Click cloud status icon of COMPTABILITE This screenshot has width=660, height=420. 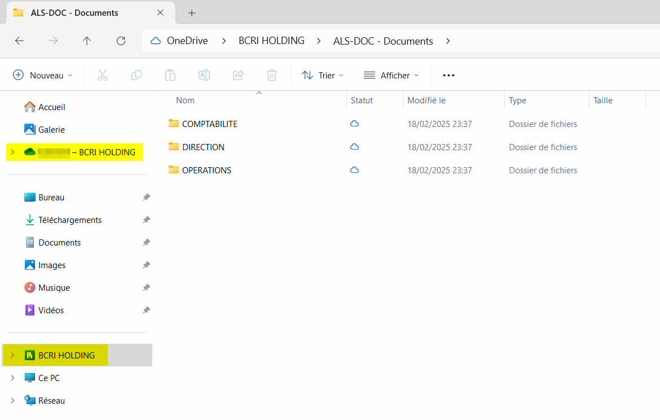tap(354, 124)
